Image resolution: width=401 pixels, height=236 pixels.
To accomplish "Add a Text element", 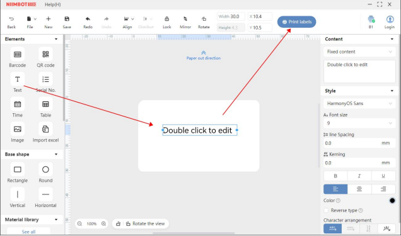I will [18, 79].
